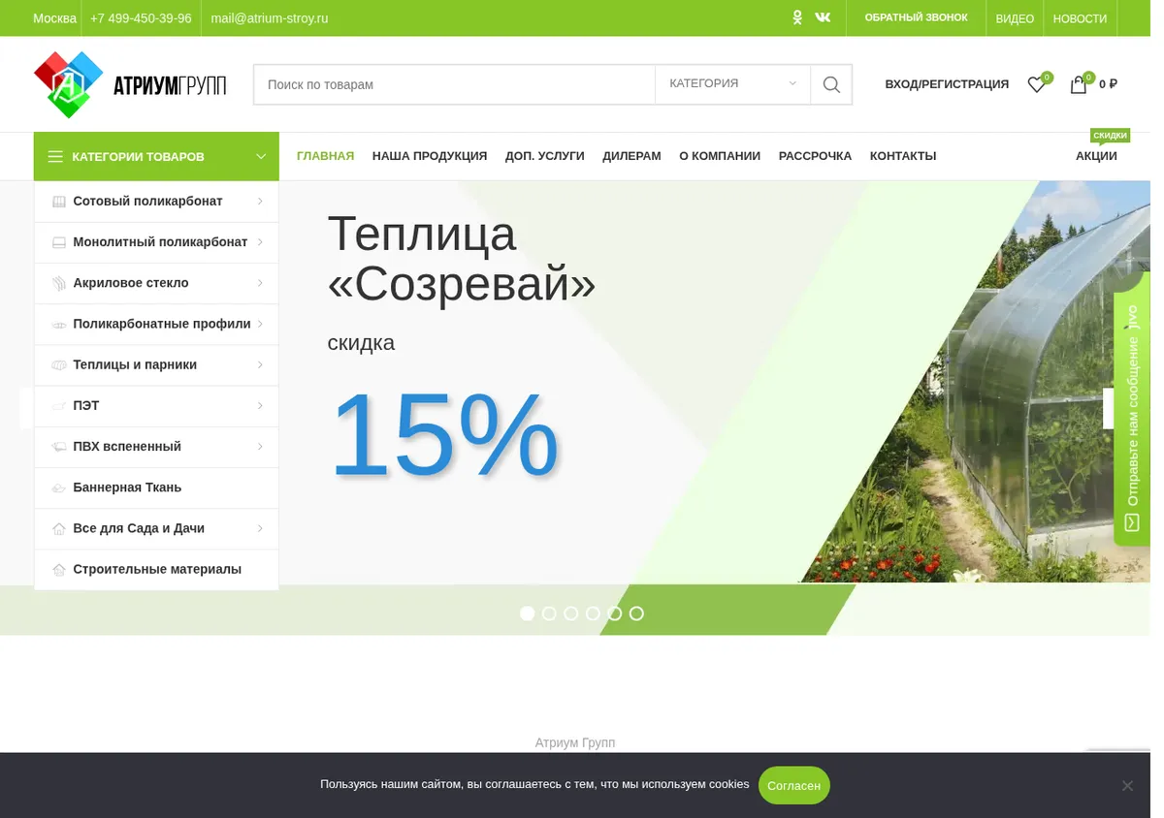Dismiss the cookie notice with X
The image size is (1164, 818).
[x=1127, y=785]
